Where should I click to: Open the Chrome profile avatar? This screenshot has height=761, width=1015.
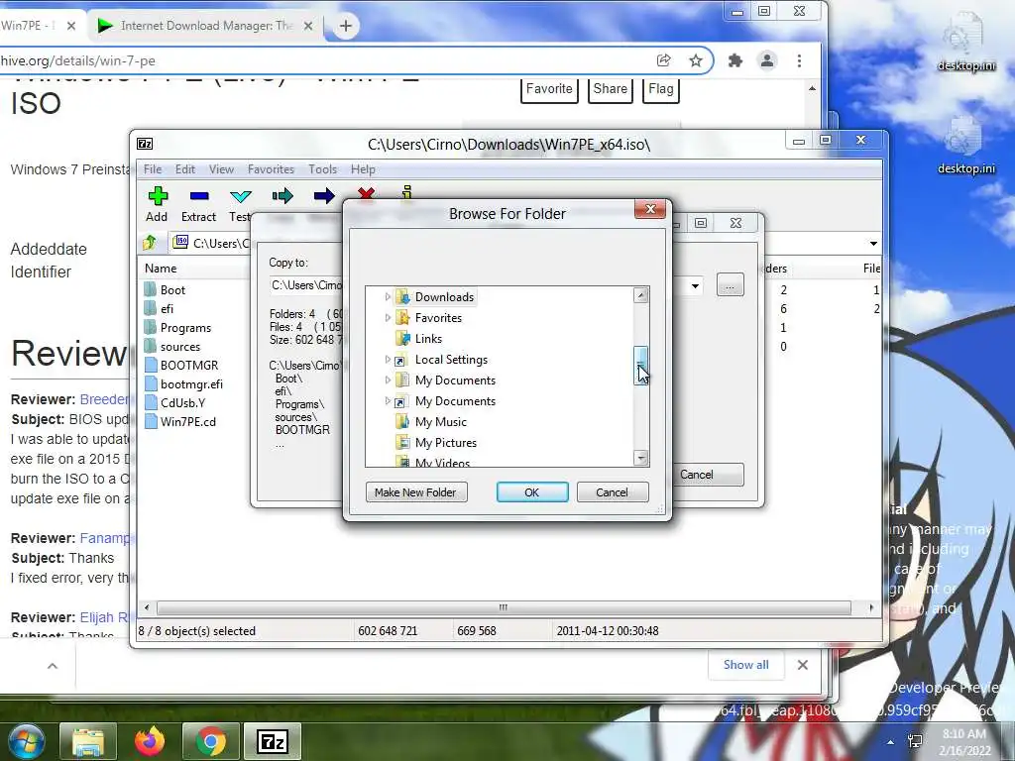[x=767, y=60]
